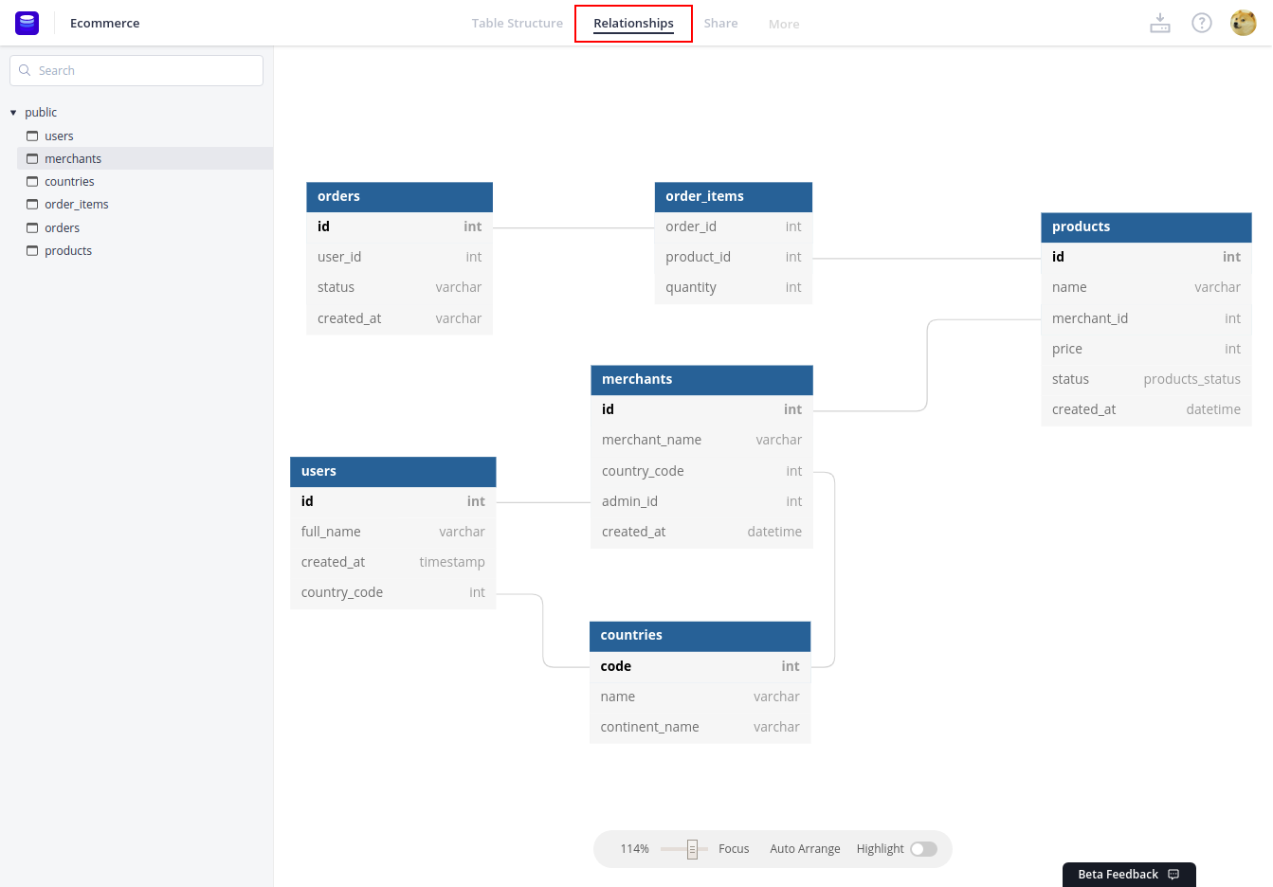
Task: Select country_code row in merchants table
Action: click(701, 471)
